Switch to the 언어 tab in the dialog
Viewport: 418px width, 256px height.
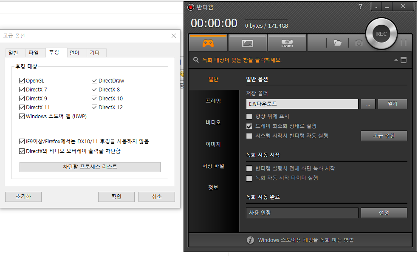[74, 53]
